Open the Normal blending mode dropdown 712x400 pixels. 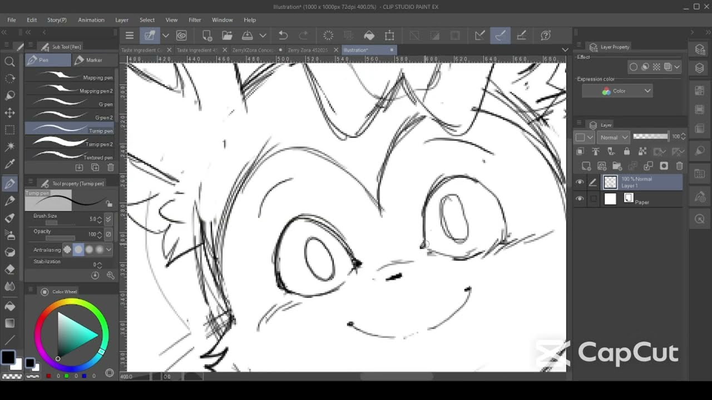click(613, 137)
